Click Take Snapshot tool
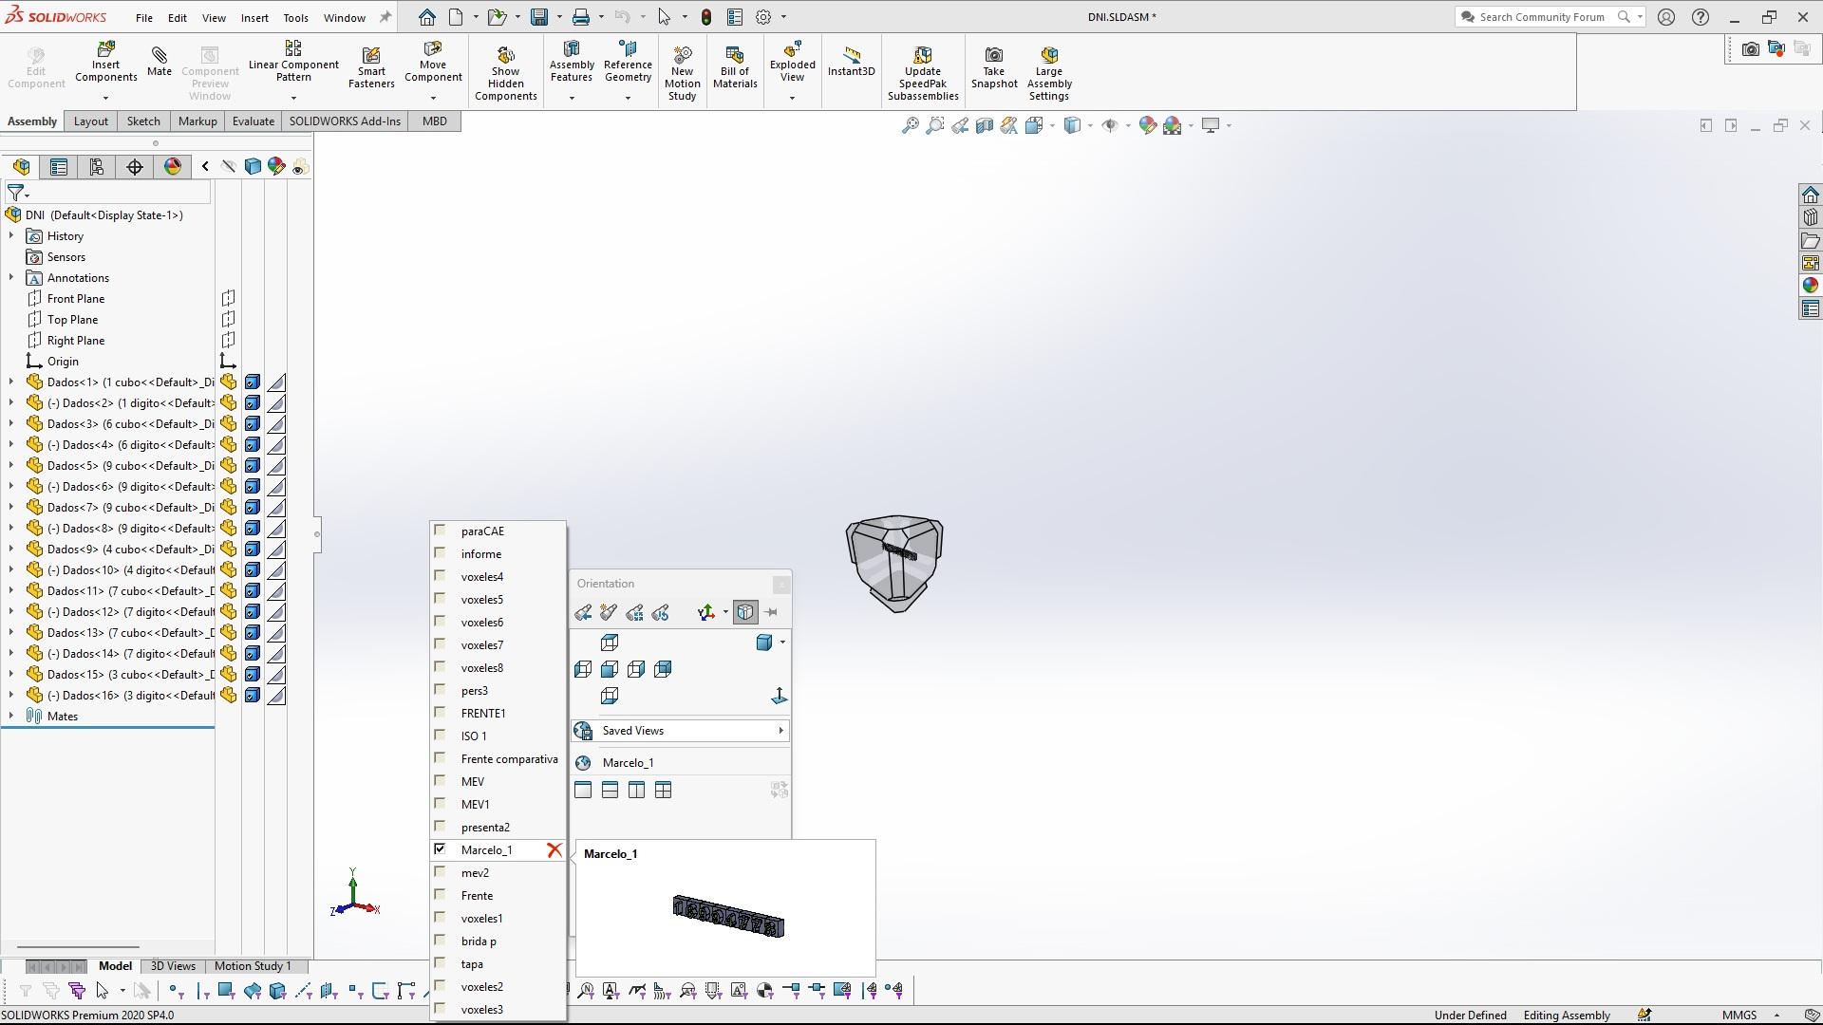The image size is (1823, 1025). pos(994,66)
